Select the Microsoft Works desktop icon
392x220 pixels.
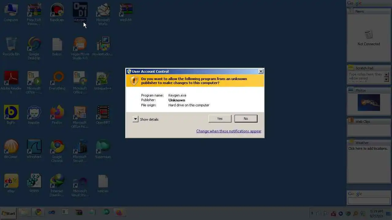pyautogui.click(x=103, y=15)
